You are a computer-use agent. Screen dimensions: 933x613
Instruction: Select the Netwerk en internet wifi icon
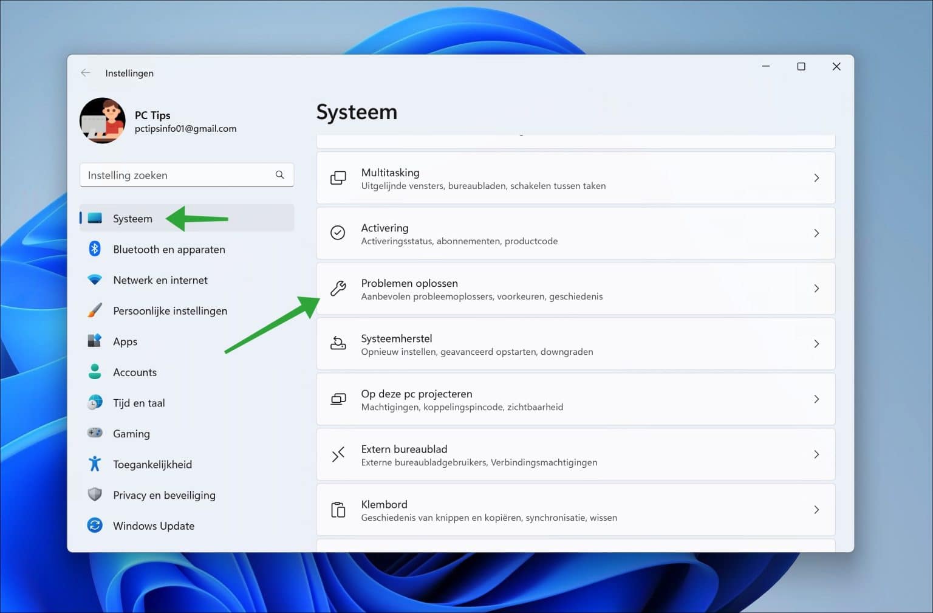coord(95,279)
